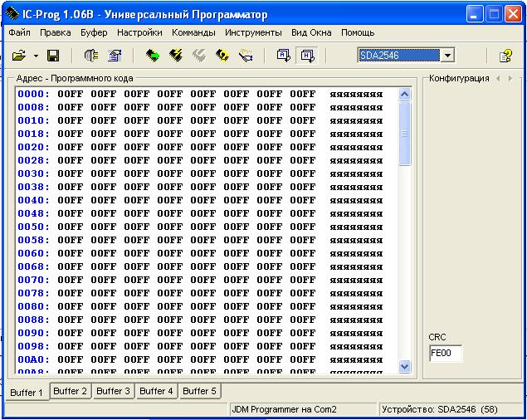The height and width of the screenshot is (420, 527).
Task: Click last hex word in row 0060
Action: (x=303, y=253)
